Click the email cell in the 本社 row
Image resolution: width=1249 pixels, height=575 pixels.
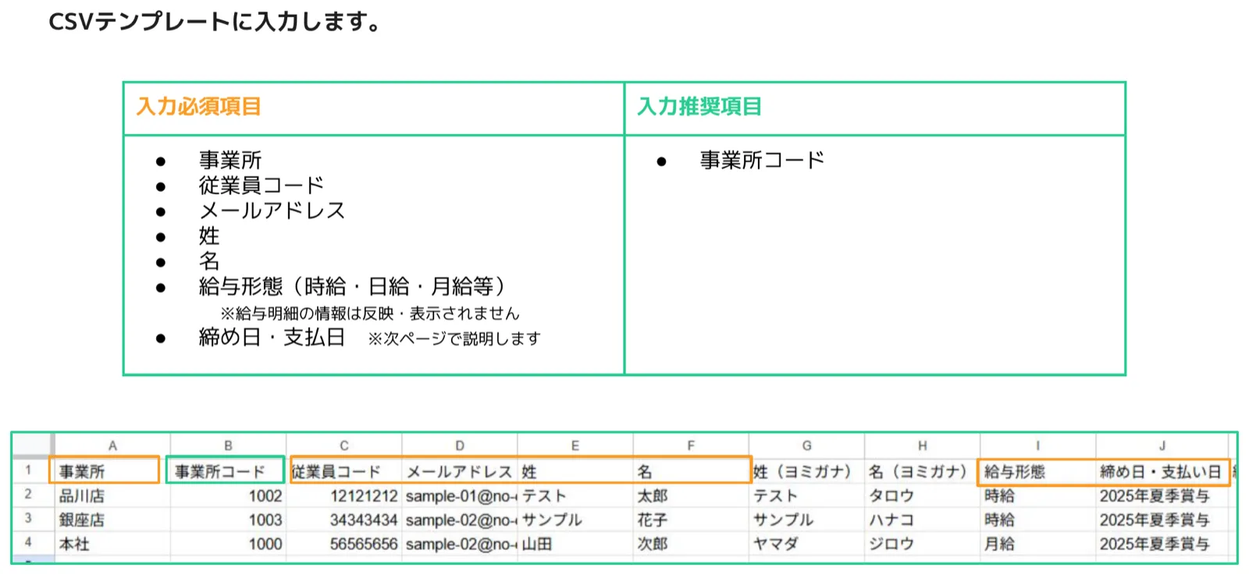(x=459, y=544)
